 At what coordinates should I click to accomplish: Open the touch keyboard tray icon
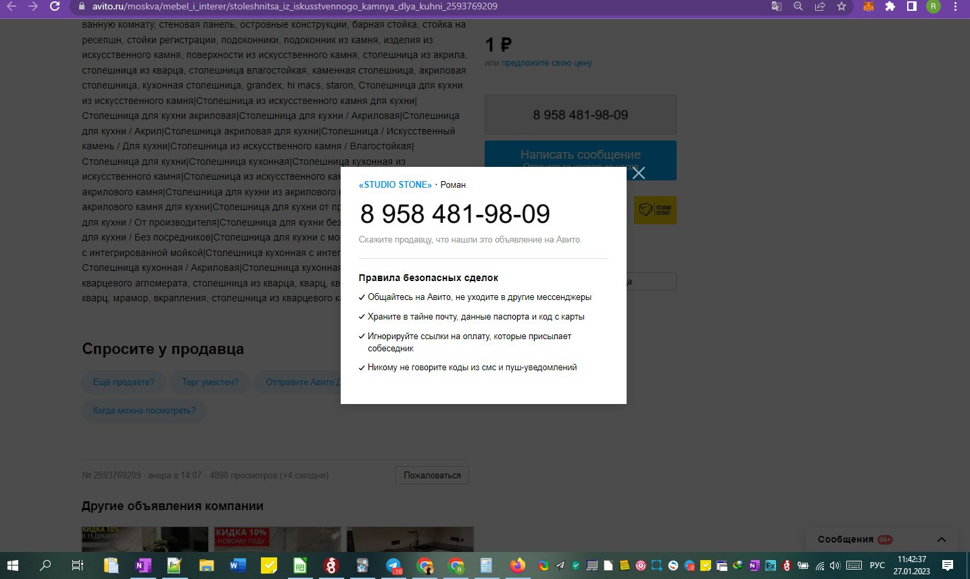tap(854, 565)
